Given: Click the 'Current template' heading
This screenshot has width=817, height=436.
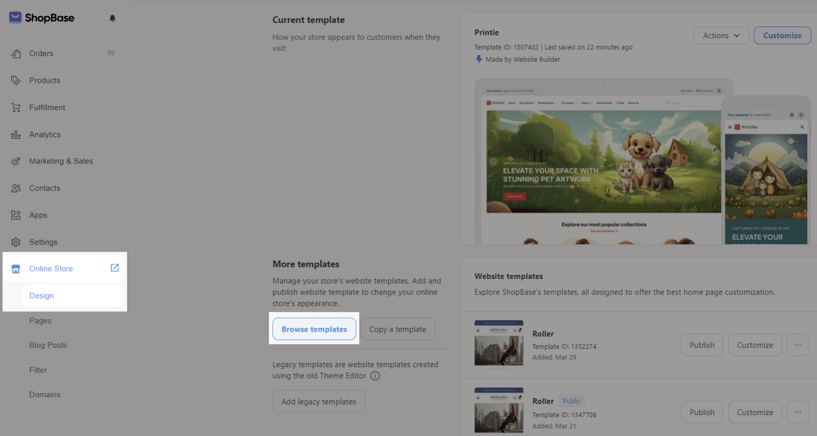Looking at the screenshot, I should (308, 20).
